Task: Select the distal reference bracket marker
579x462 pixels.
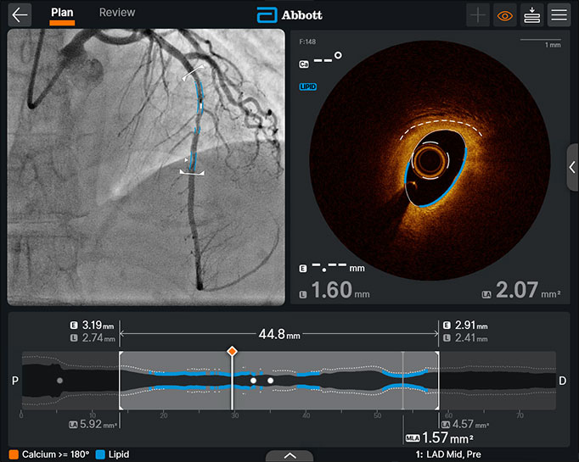Action: (x=438, y=380)
